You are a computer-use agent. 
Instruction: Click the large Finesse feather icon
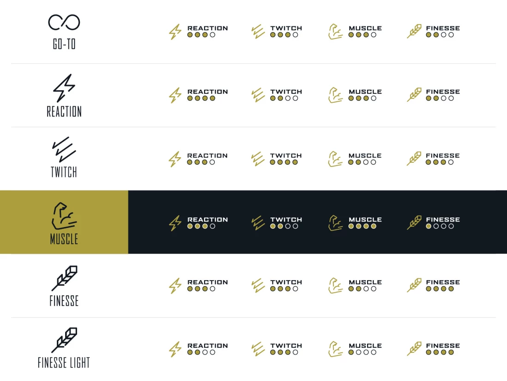pos(64,278)
